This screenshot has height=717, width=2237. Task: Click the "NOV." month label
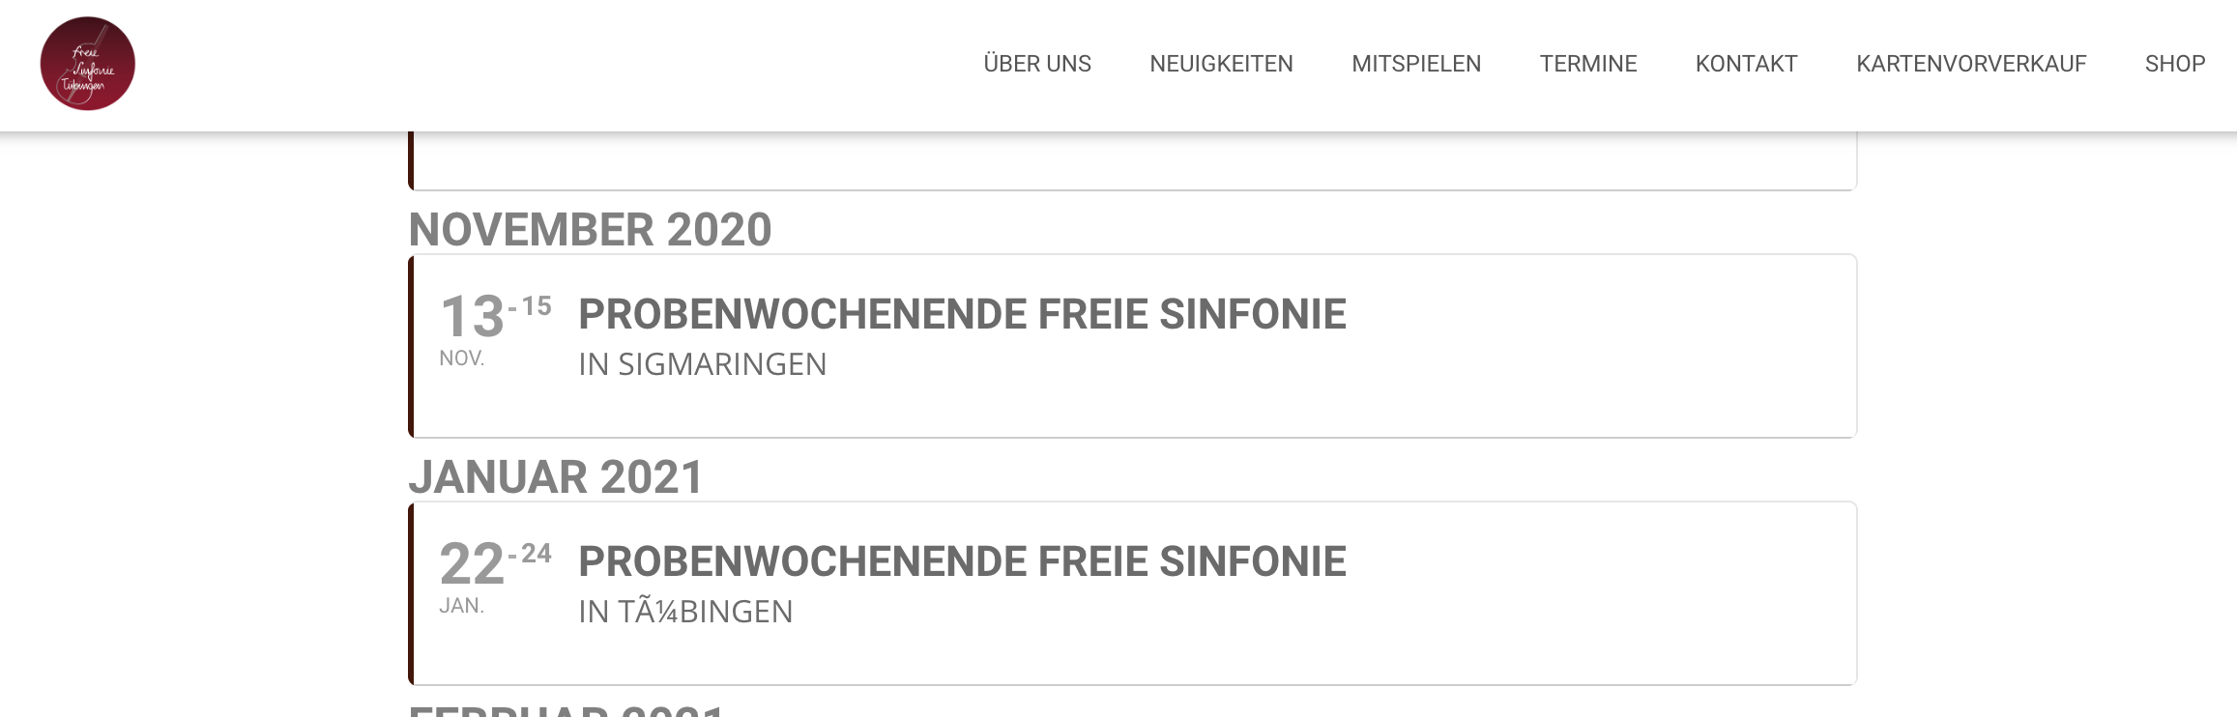461,358
